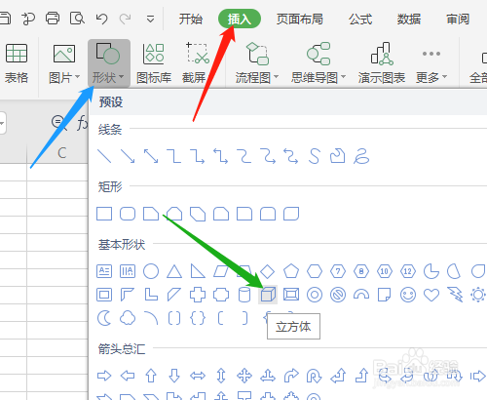
Task: Select the cross plus shape
Action: coord(198,295)
